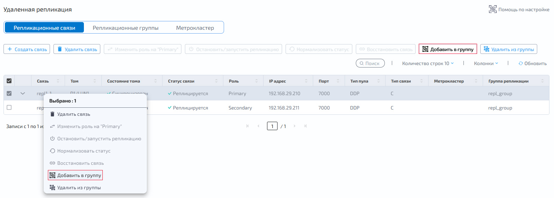Focus the Поиск search field
The image size is (554, 198).
pos(370,63)
